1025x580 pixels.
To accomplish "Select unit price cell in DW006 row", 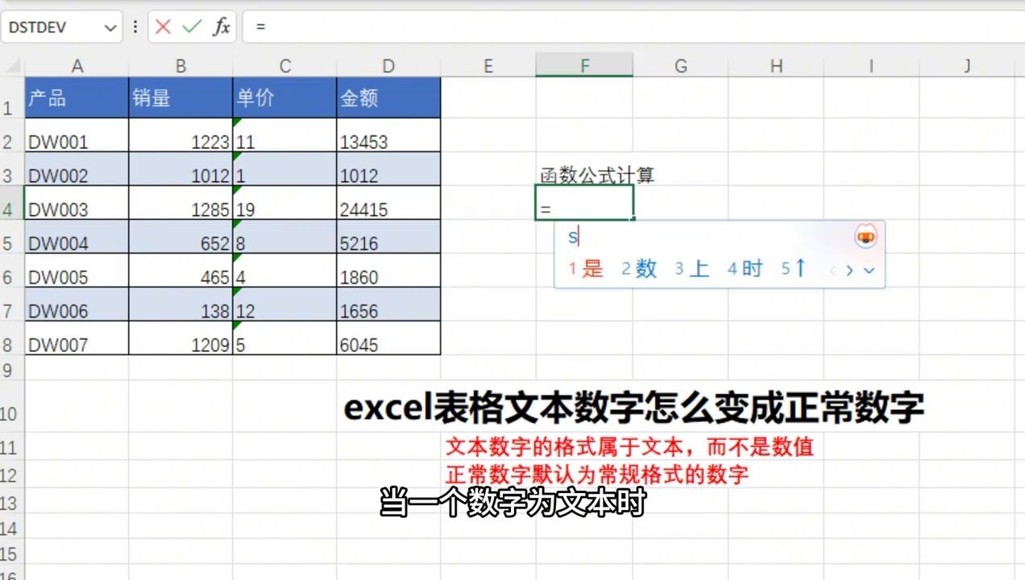I will coord(284,304).
